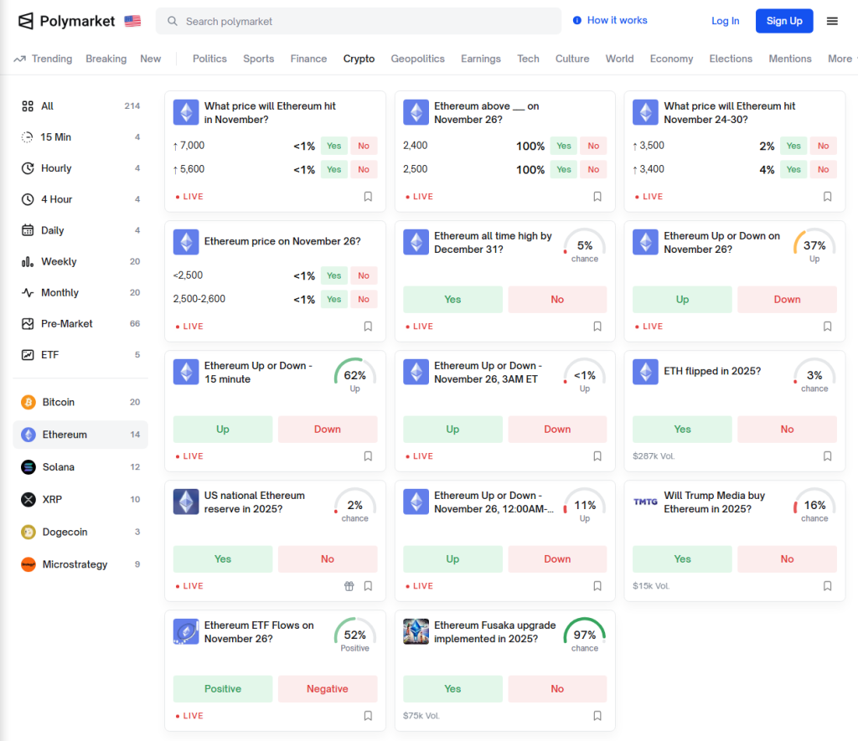
Task: Toggle bookmark on ETH flipped in 2025
Action: point(827,456)
